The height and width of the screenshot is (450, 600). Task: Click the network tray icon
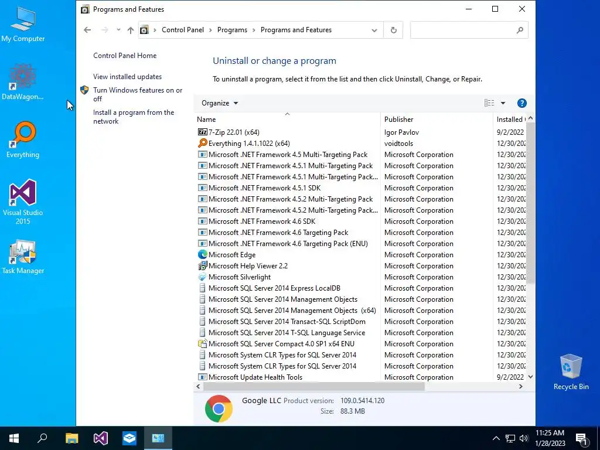(510, 438)
